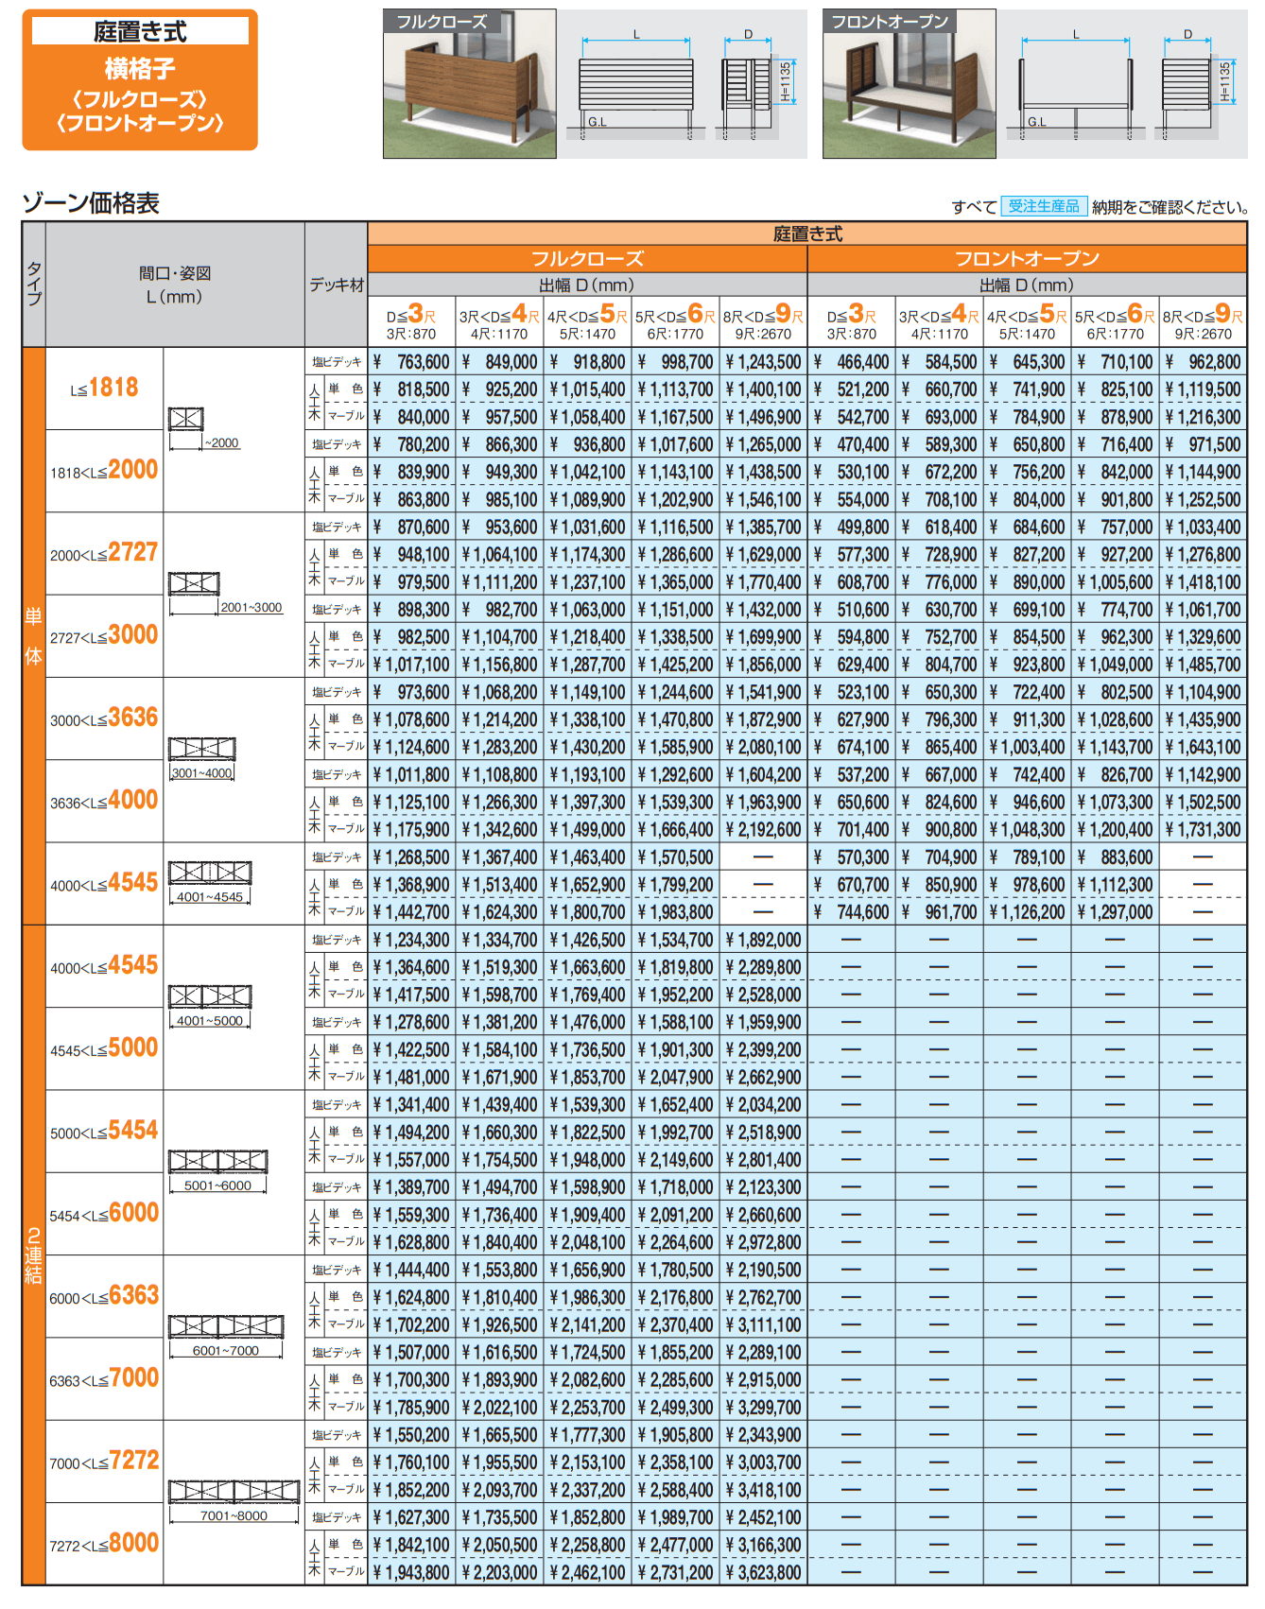Viewport: 1265px width, 1609px height.
Task: Click the L≦1818 row label
Action: 104,388
